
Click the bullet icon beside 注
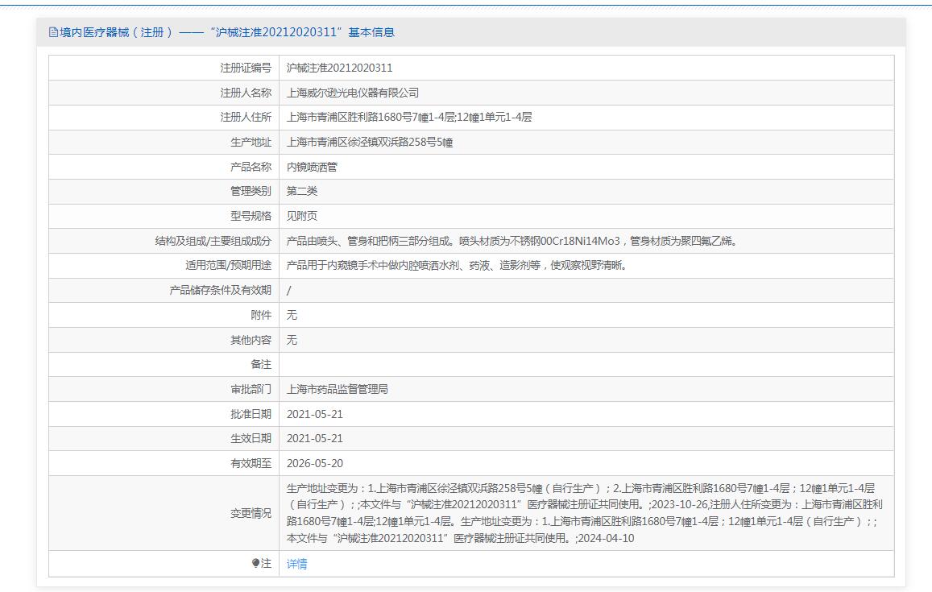255,564
